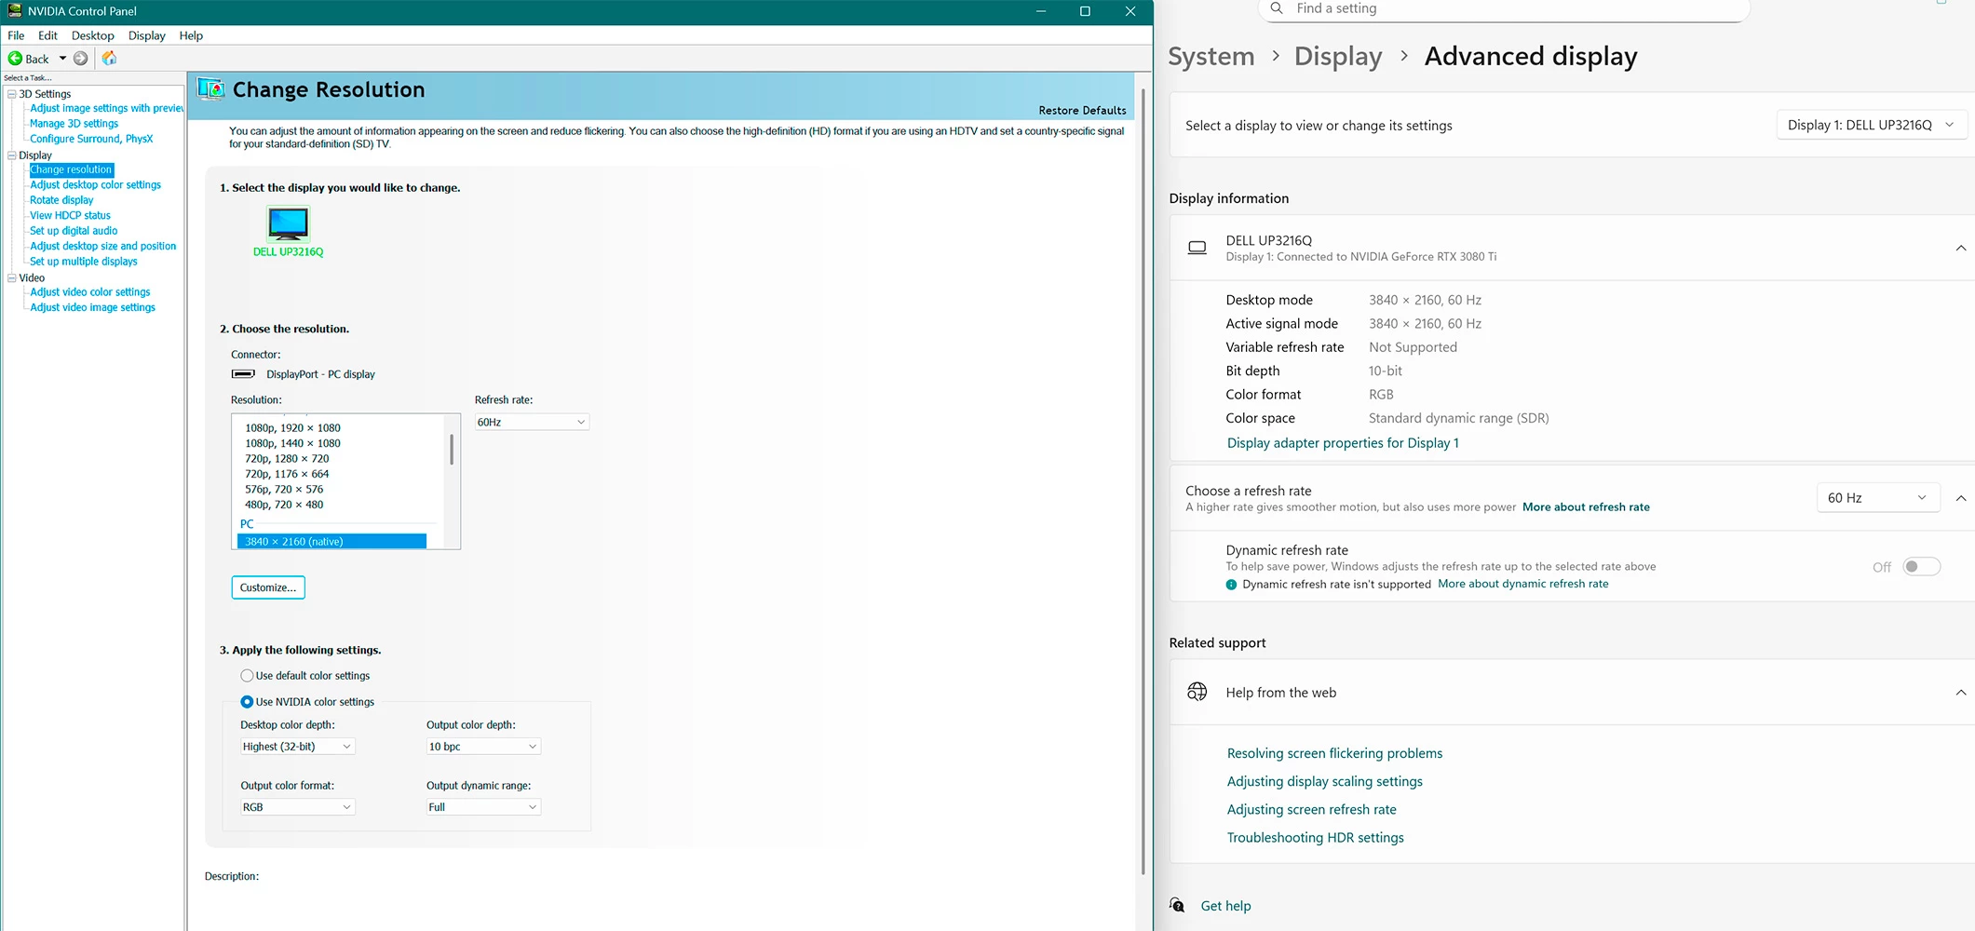This screenshot has height=931, width=1975.
Task: Collapse the Display tree node
Action: pos(12,155)
